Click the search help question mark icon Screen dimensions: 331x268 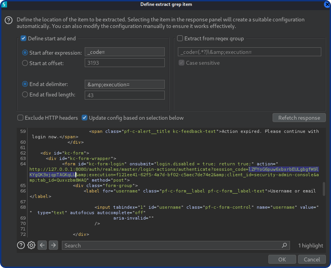coord(21,245)
